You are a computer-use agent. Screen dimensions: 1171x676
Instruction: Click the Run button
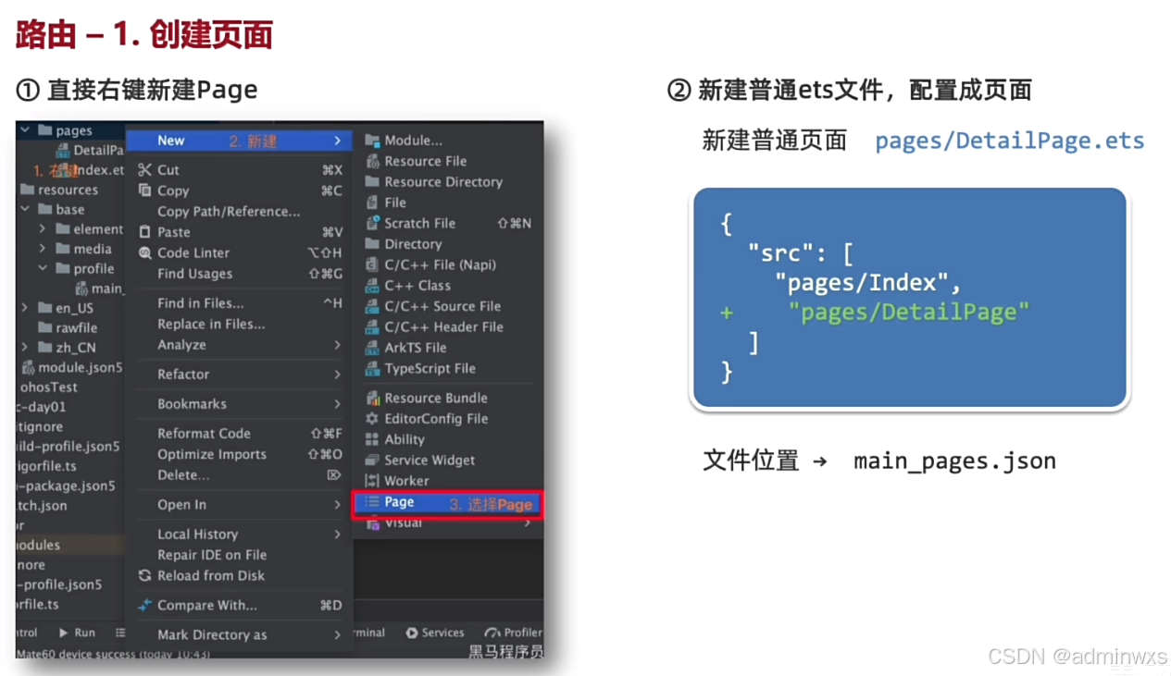pos(78,633)
